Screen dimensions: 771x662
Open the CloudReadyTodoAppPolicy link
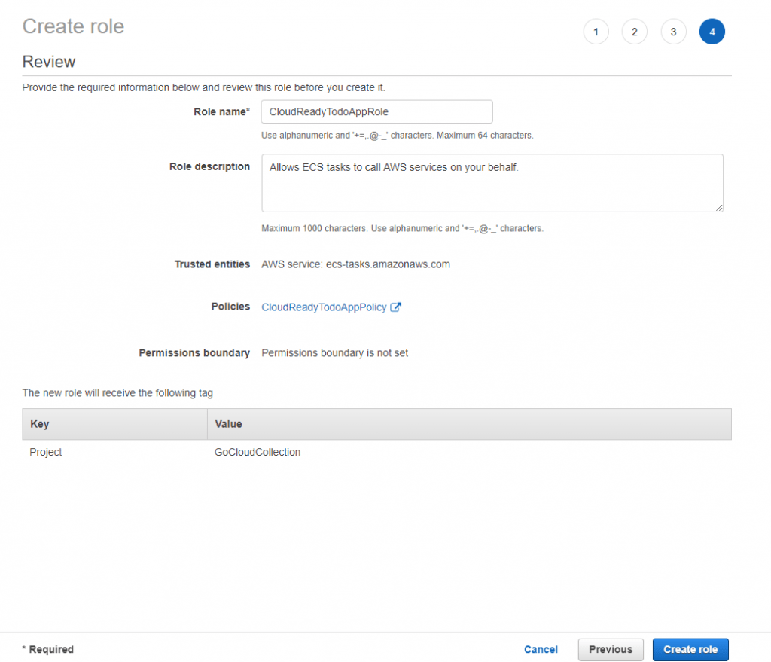(324, 307)
